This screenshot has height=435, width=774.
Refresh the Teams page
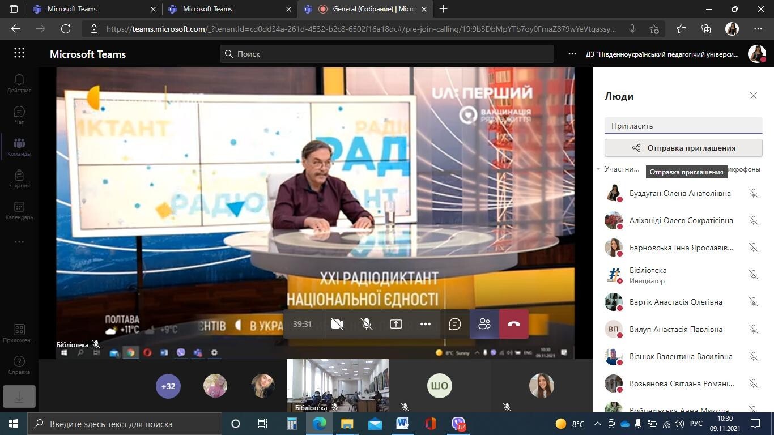click(66, 29)
